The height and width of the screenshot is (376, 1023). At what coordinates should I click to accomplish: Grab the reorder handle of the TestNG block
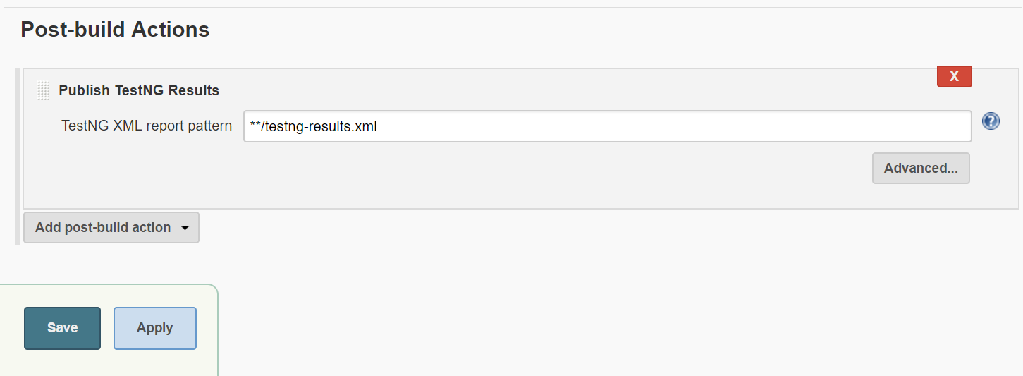click(44, 90)
